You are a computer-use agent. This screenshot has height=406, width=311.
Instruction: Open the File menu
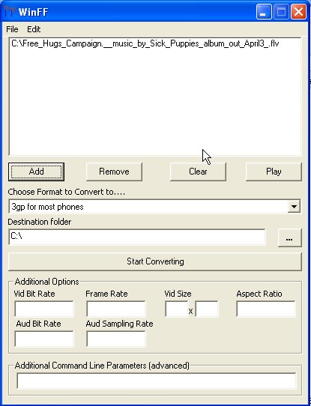[x=12, y=29]
